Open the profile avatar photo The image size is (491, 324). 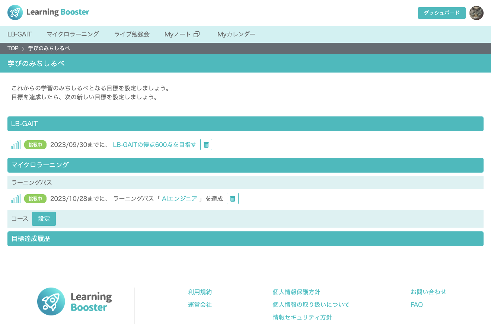click(x=476, y=13)
